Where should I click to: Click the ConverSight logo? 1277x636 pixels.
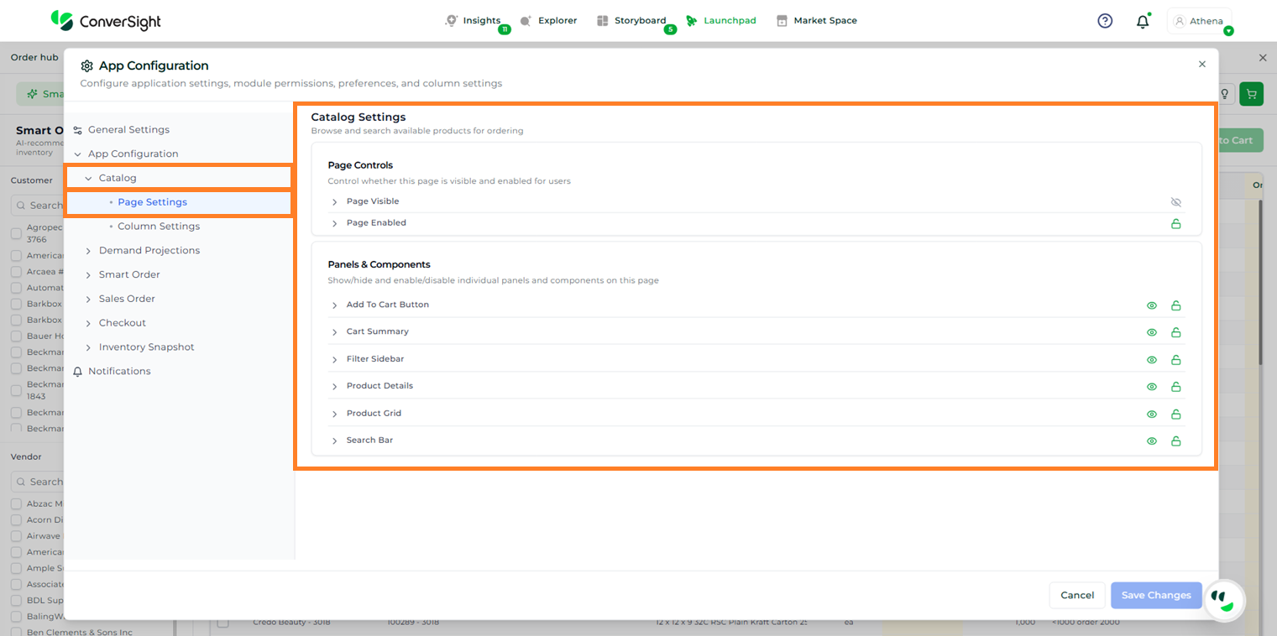pos(106,21)
